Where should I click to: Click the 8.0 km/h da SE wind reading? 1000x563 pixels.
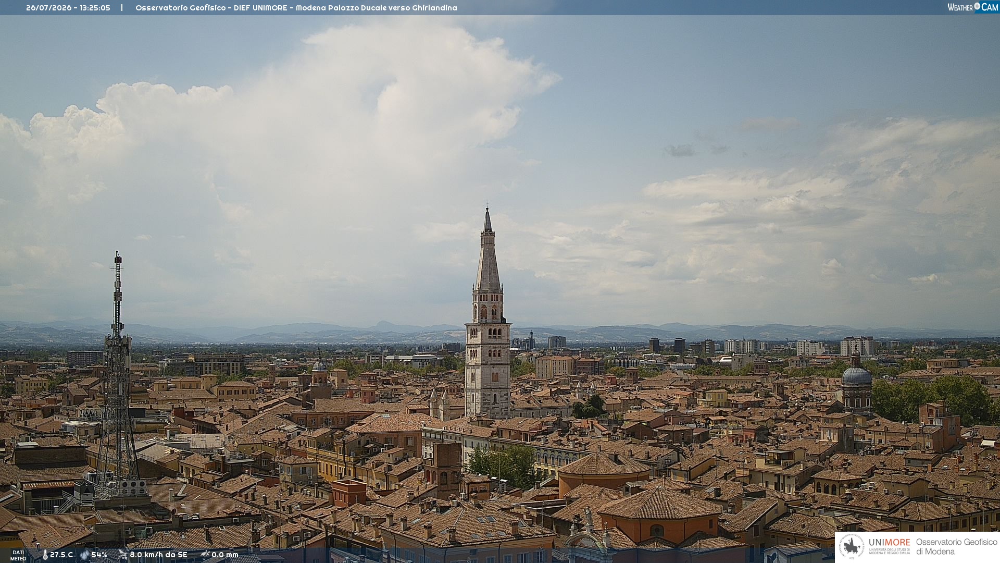158,555
